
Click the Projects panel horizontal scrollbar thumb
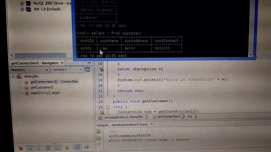pyautogui.click(x=41, y=55)
